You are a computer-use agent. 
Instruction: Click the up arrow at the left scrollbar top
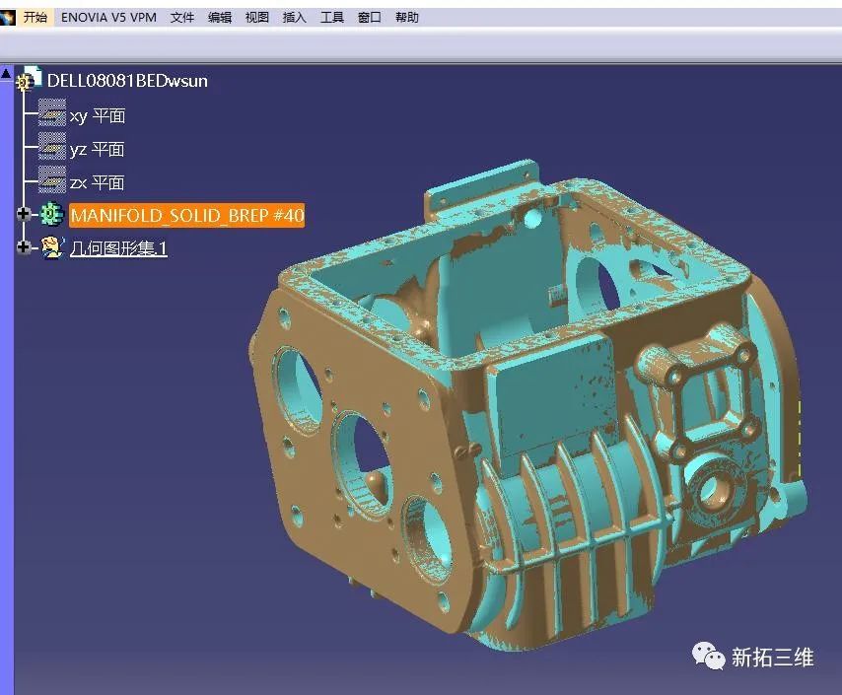click(x=6, y=73)
